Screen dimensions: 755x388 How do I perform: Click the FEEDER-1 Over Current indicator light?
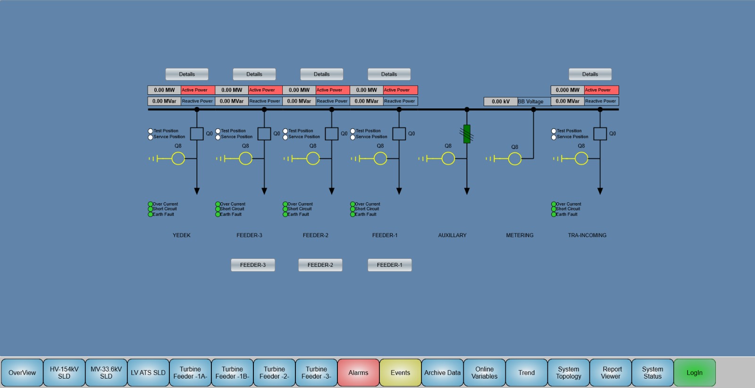click(352, 204)
